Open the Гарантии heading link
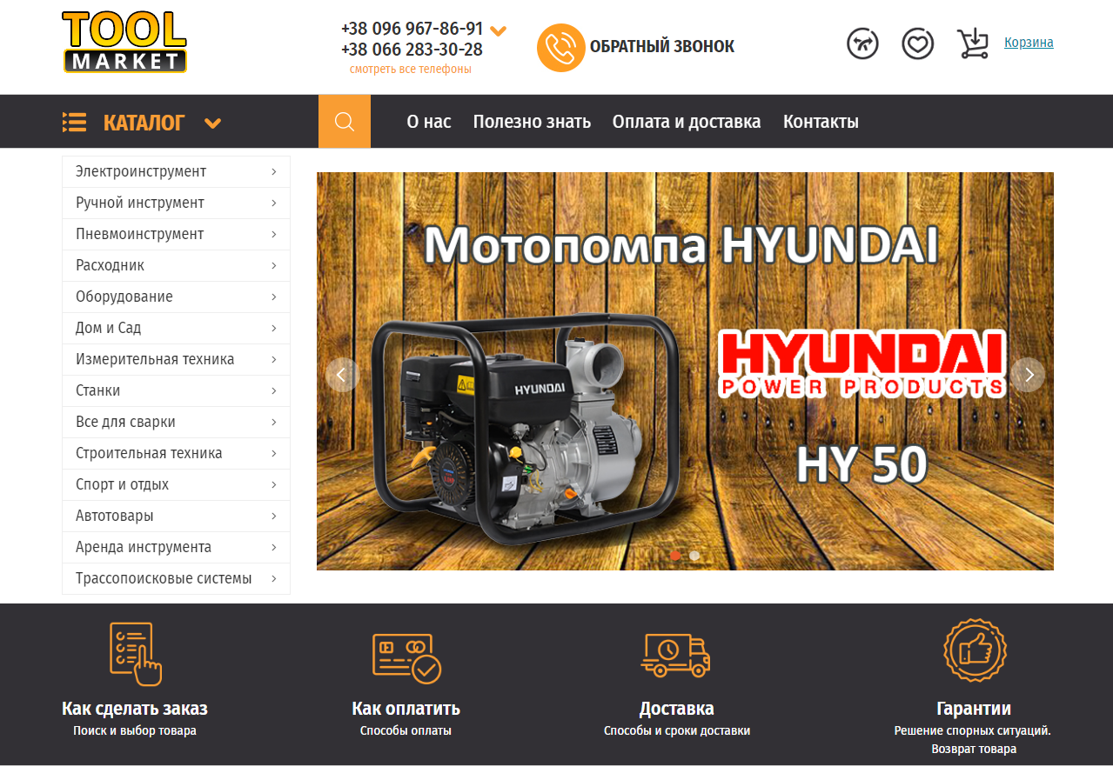 [x=974, y=708]
